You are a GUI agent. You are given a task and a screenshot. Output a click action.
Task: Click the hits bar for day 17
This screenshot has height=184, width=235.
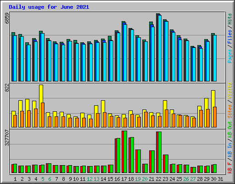(x=123, y=52)
